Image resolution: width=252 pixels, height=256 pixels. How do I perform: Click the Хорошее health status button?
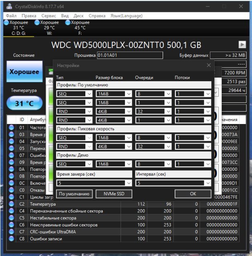point(24,72)
